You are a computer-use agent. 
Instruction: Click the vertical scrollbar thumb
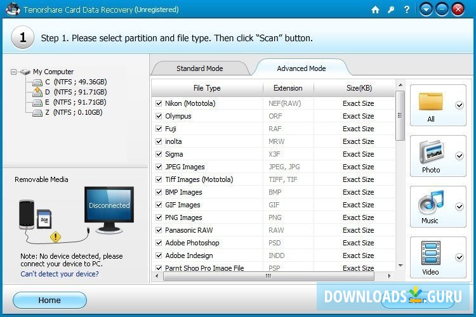[400, 115]
